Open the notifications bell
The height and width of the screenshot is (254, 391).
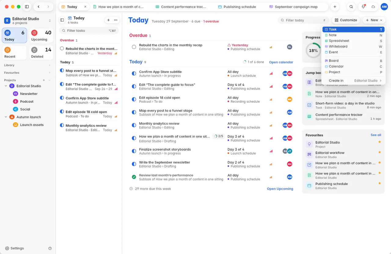tap(363, 7)
